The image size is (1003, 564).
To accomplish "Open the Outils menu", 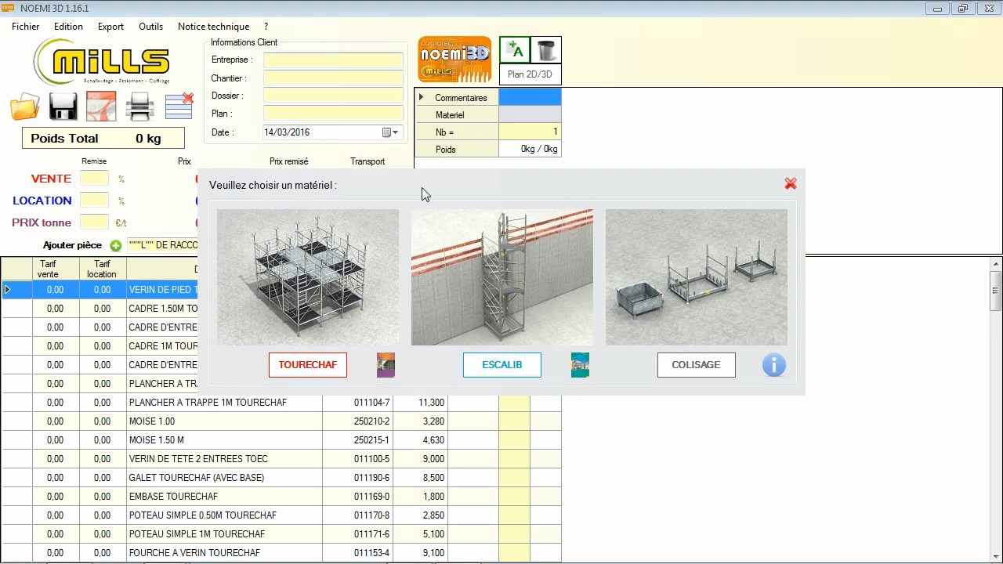I will pyautogui.click(x=151, y=27).
